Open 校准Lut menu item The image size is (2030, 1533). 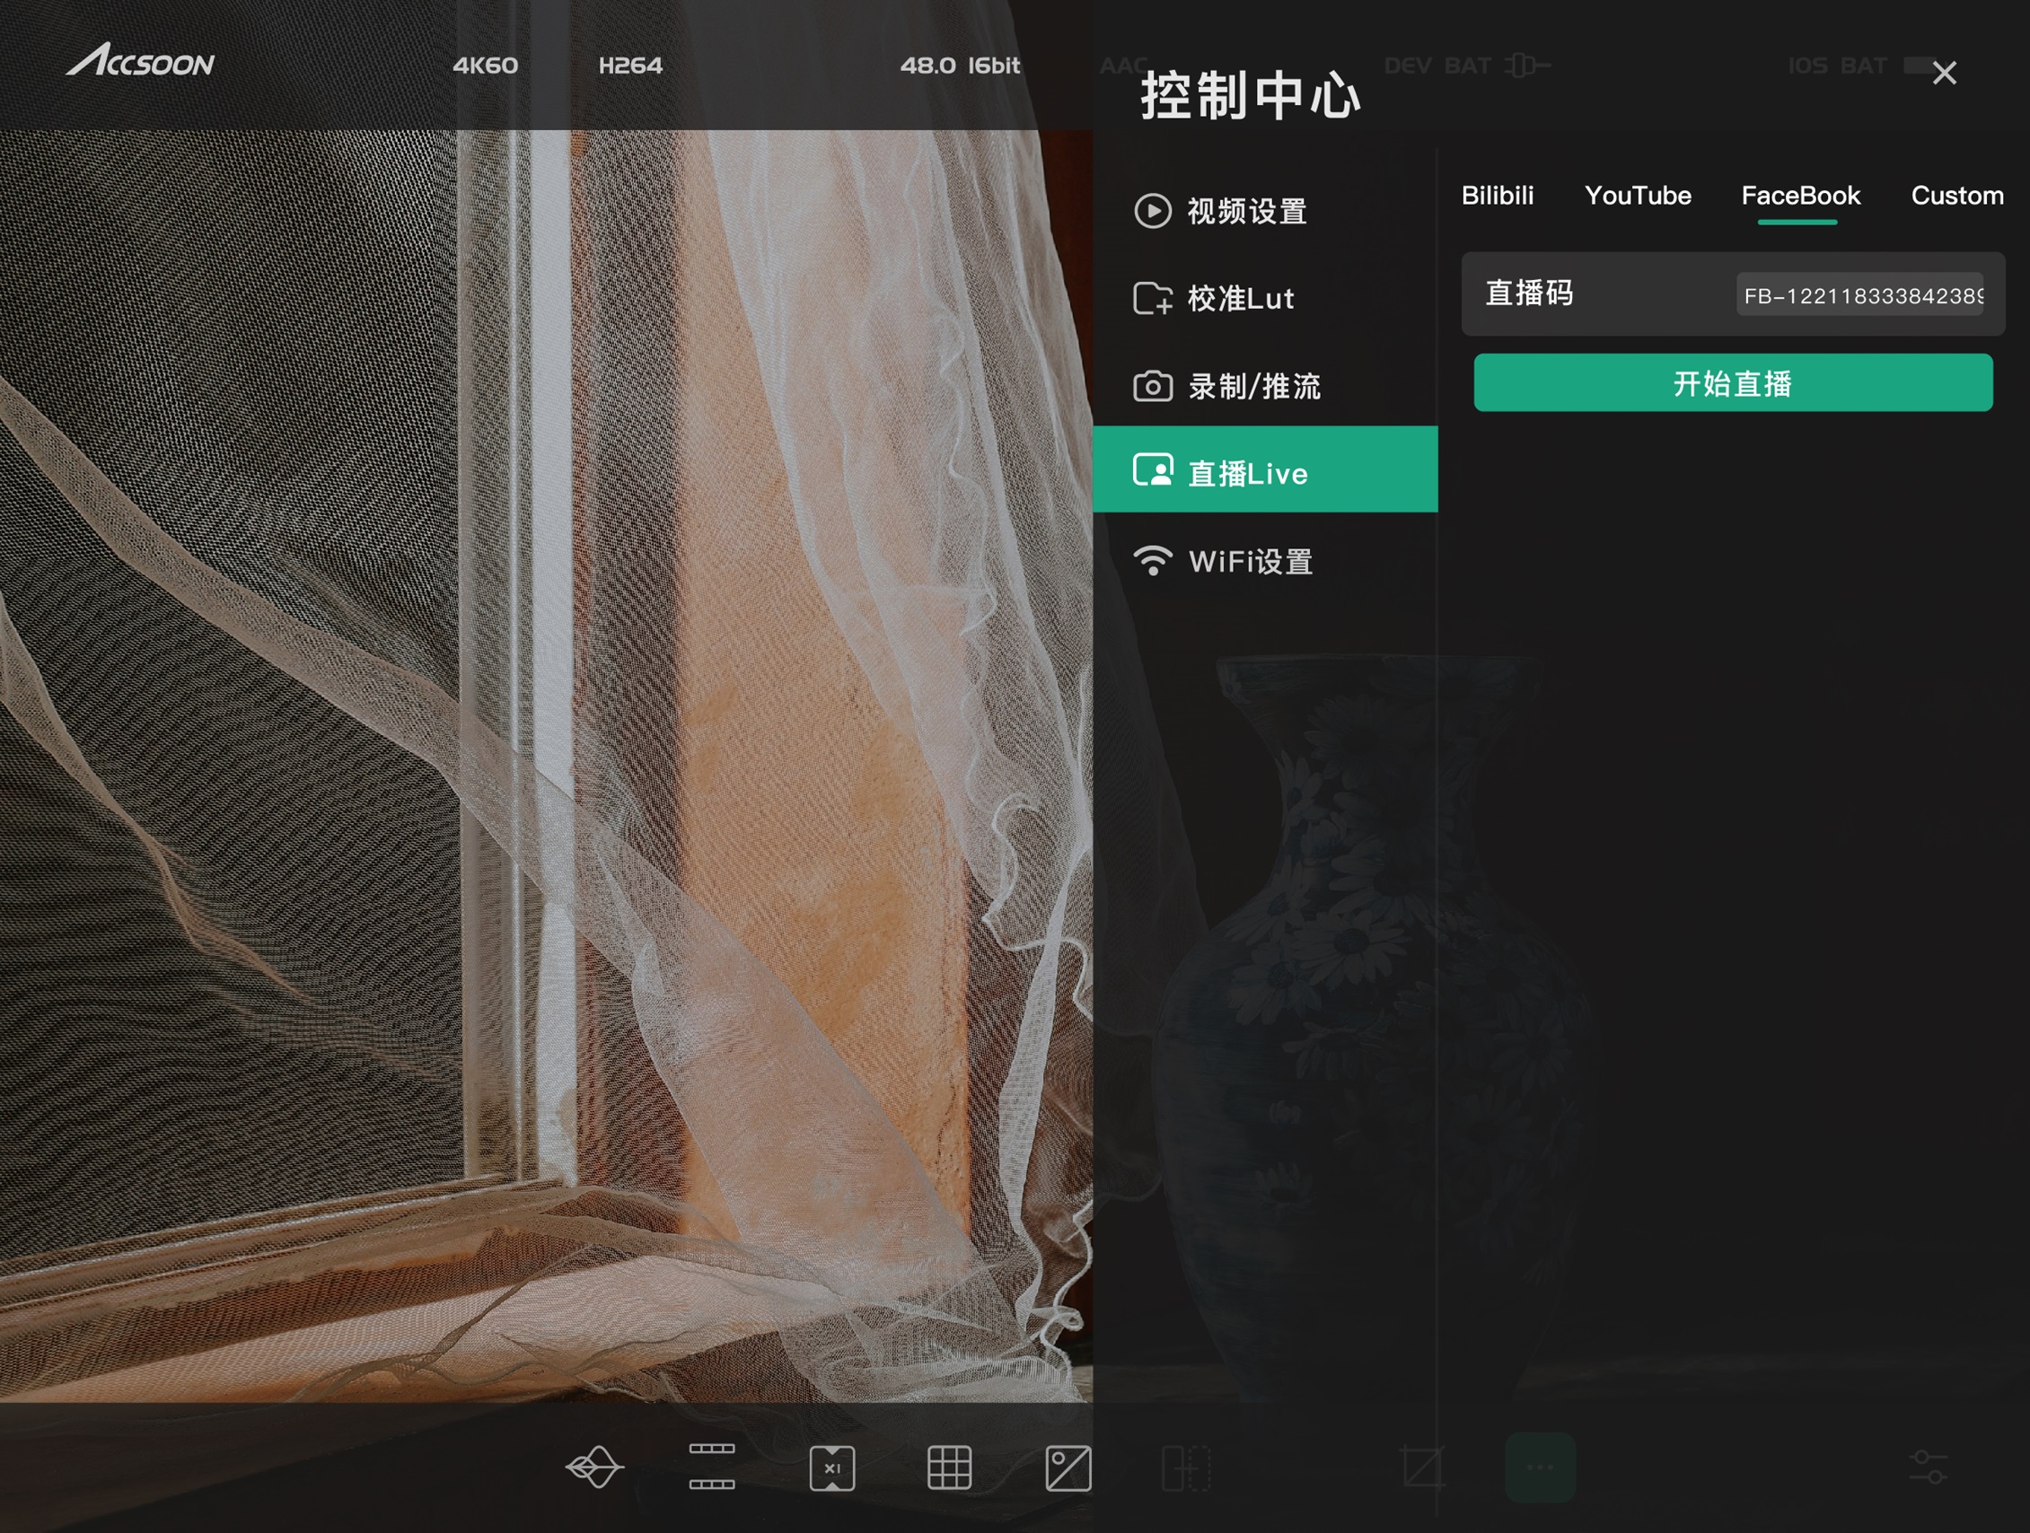[x=1265, y=298]
